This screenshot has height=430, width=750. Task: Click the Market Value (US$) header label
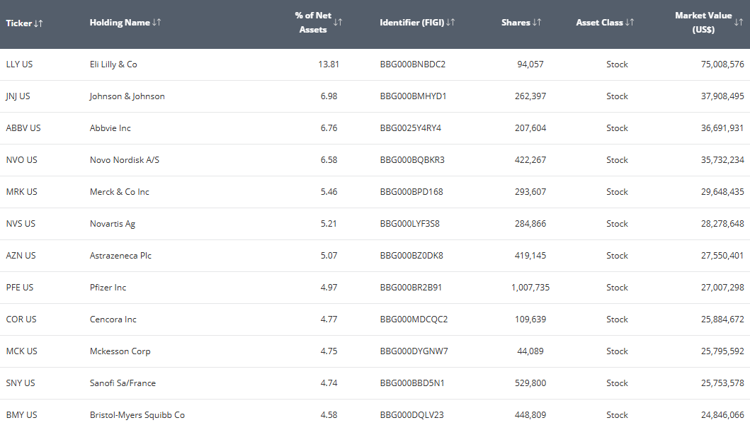[703, 23]
